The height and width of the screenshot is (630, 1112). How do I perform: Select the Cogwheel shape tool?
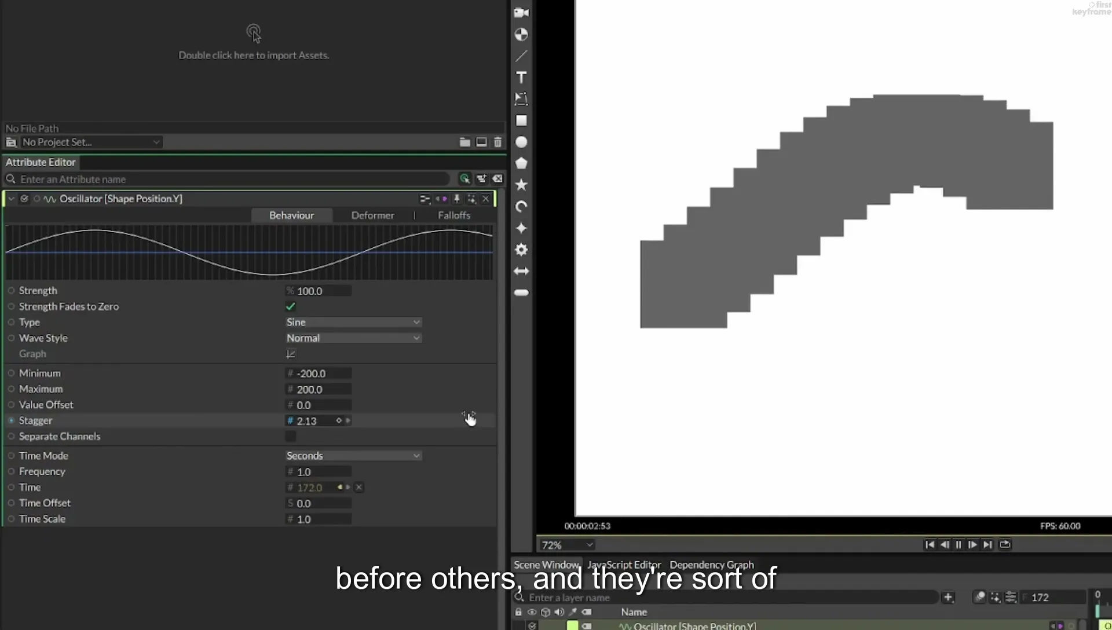[521, 250]
